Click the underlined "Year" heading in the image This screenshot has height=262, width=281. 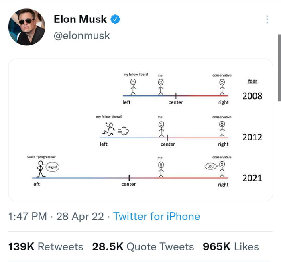(x=252, y=81)
